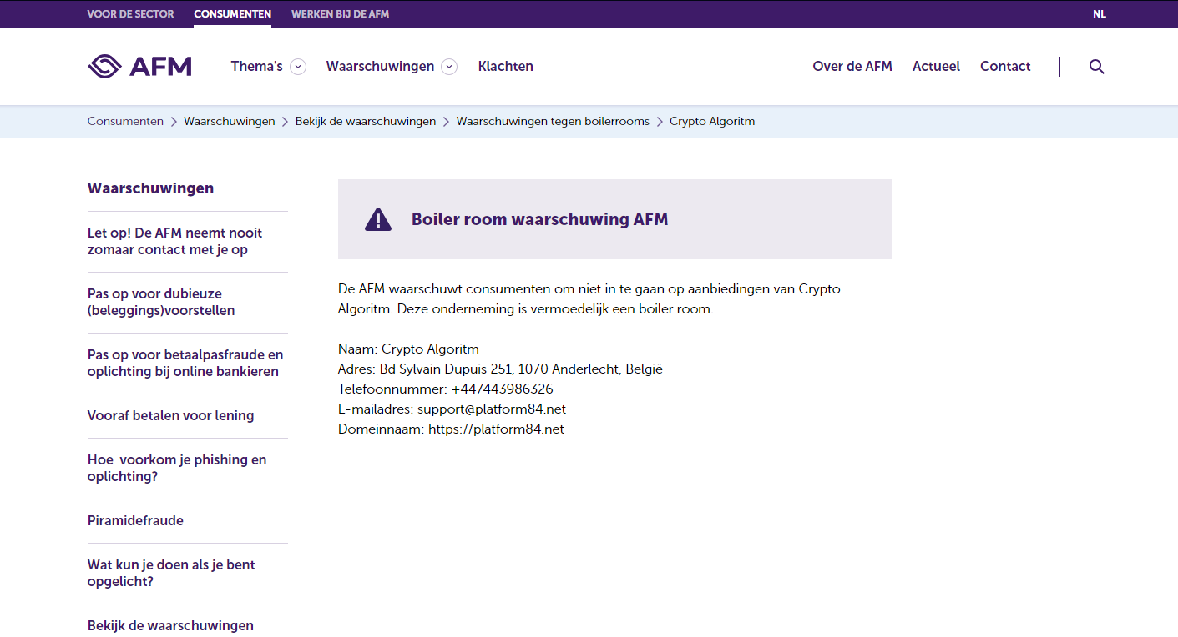Click the address line Bd Sylvain Dupuis 251
The image size is (1178, 637).
(x=500, y=369)
